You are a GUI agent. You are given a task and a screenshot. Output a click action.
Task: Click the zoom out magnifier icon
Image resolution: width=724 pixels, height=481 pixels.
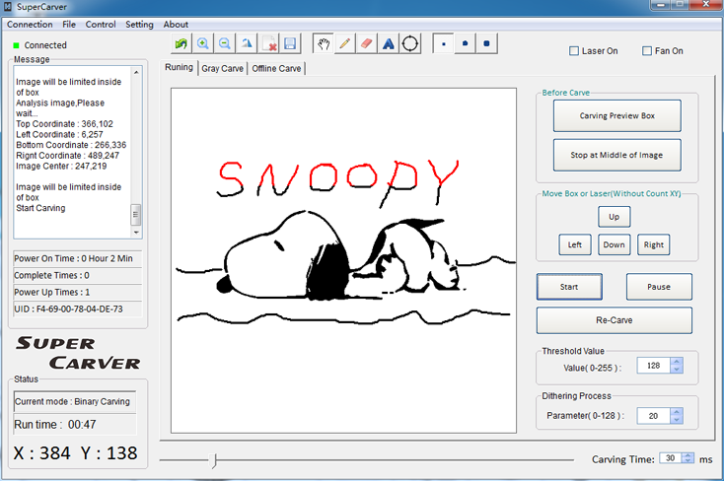tap(225, 43)
